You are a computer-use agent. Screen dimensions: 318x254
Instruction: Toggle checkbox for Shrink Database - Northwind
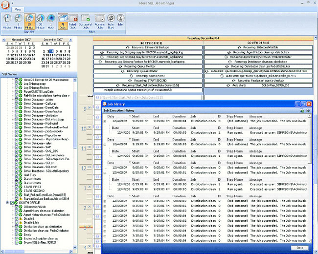17,124
